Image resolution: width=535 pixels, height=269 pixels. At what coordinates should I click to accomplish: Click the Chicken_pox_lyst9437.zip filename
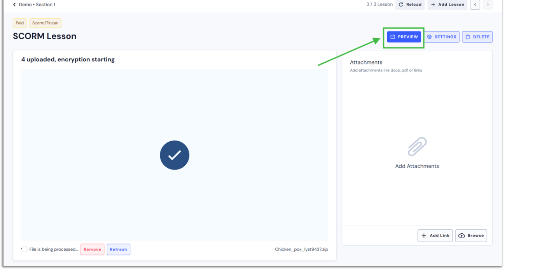click(x=301, y=249)
